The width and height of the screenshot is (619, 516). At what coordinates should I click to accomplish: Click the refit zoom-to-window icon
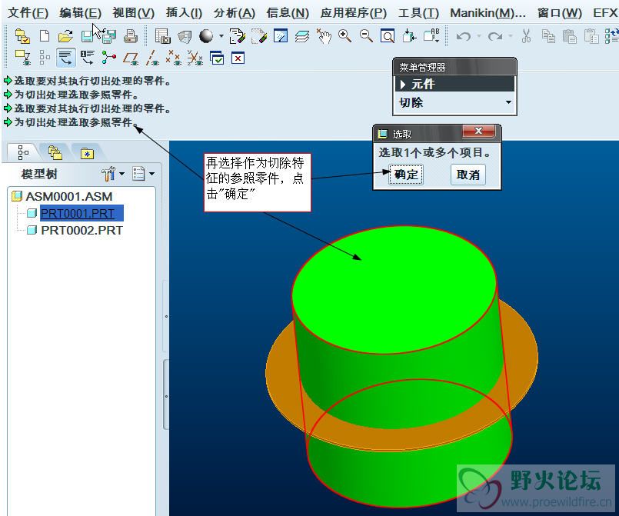(388, 36)
